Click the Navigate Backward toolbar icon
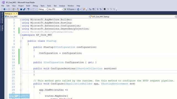 (x=4, y=9)
